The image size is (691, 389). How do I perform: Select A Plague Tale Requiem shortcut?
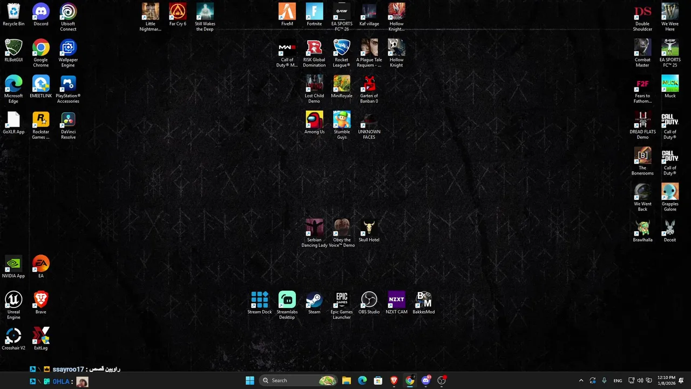point(369,53)
